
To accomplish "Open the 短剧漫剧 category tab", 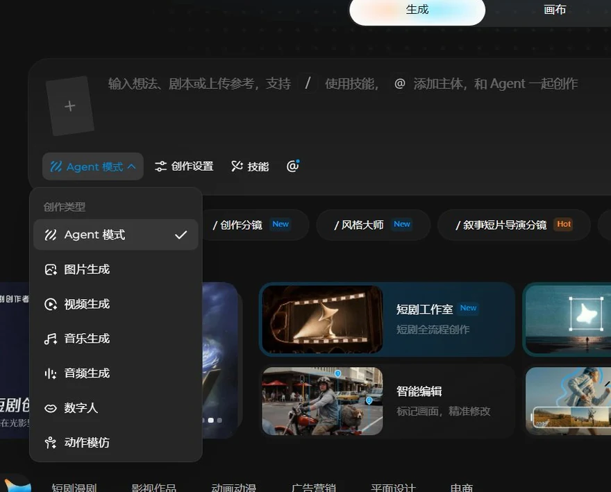I will (x=74, y=488).
